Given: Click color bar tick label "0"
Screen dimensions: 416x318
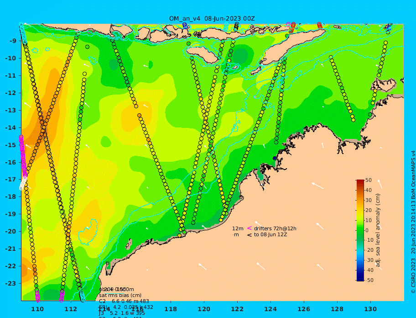Looking at the screenshot, I should click(x=367, y=230).
